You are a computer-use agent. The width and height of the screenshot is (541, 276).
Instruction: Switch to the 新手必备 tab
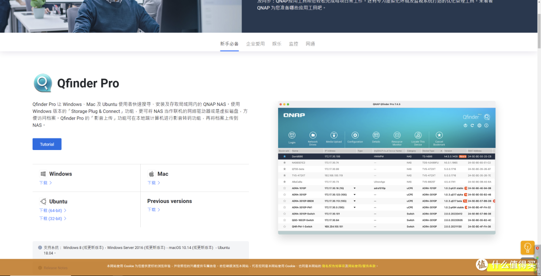click(x=229, y=44)
